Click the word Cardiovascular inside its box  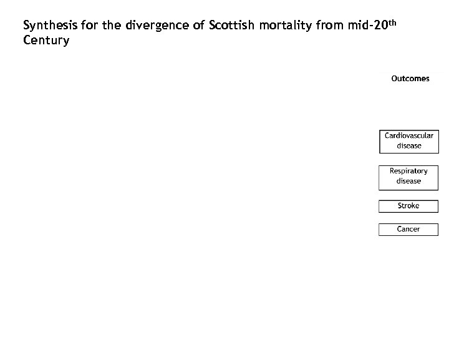coord(408,135)
